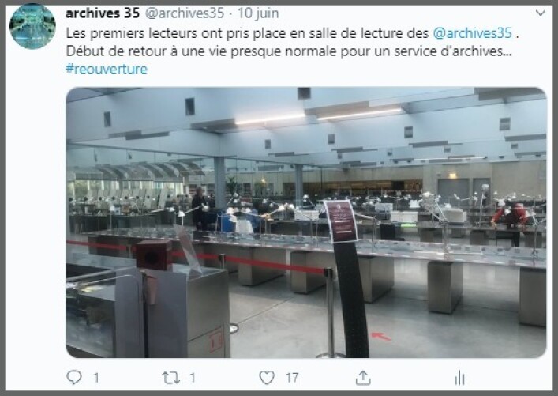Click the poster on the black stand in photo
This screenshot has width=558, height=396.
341,221
